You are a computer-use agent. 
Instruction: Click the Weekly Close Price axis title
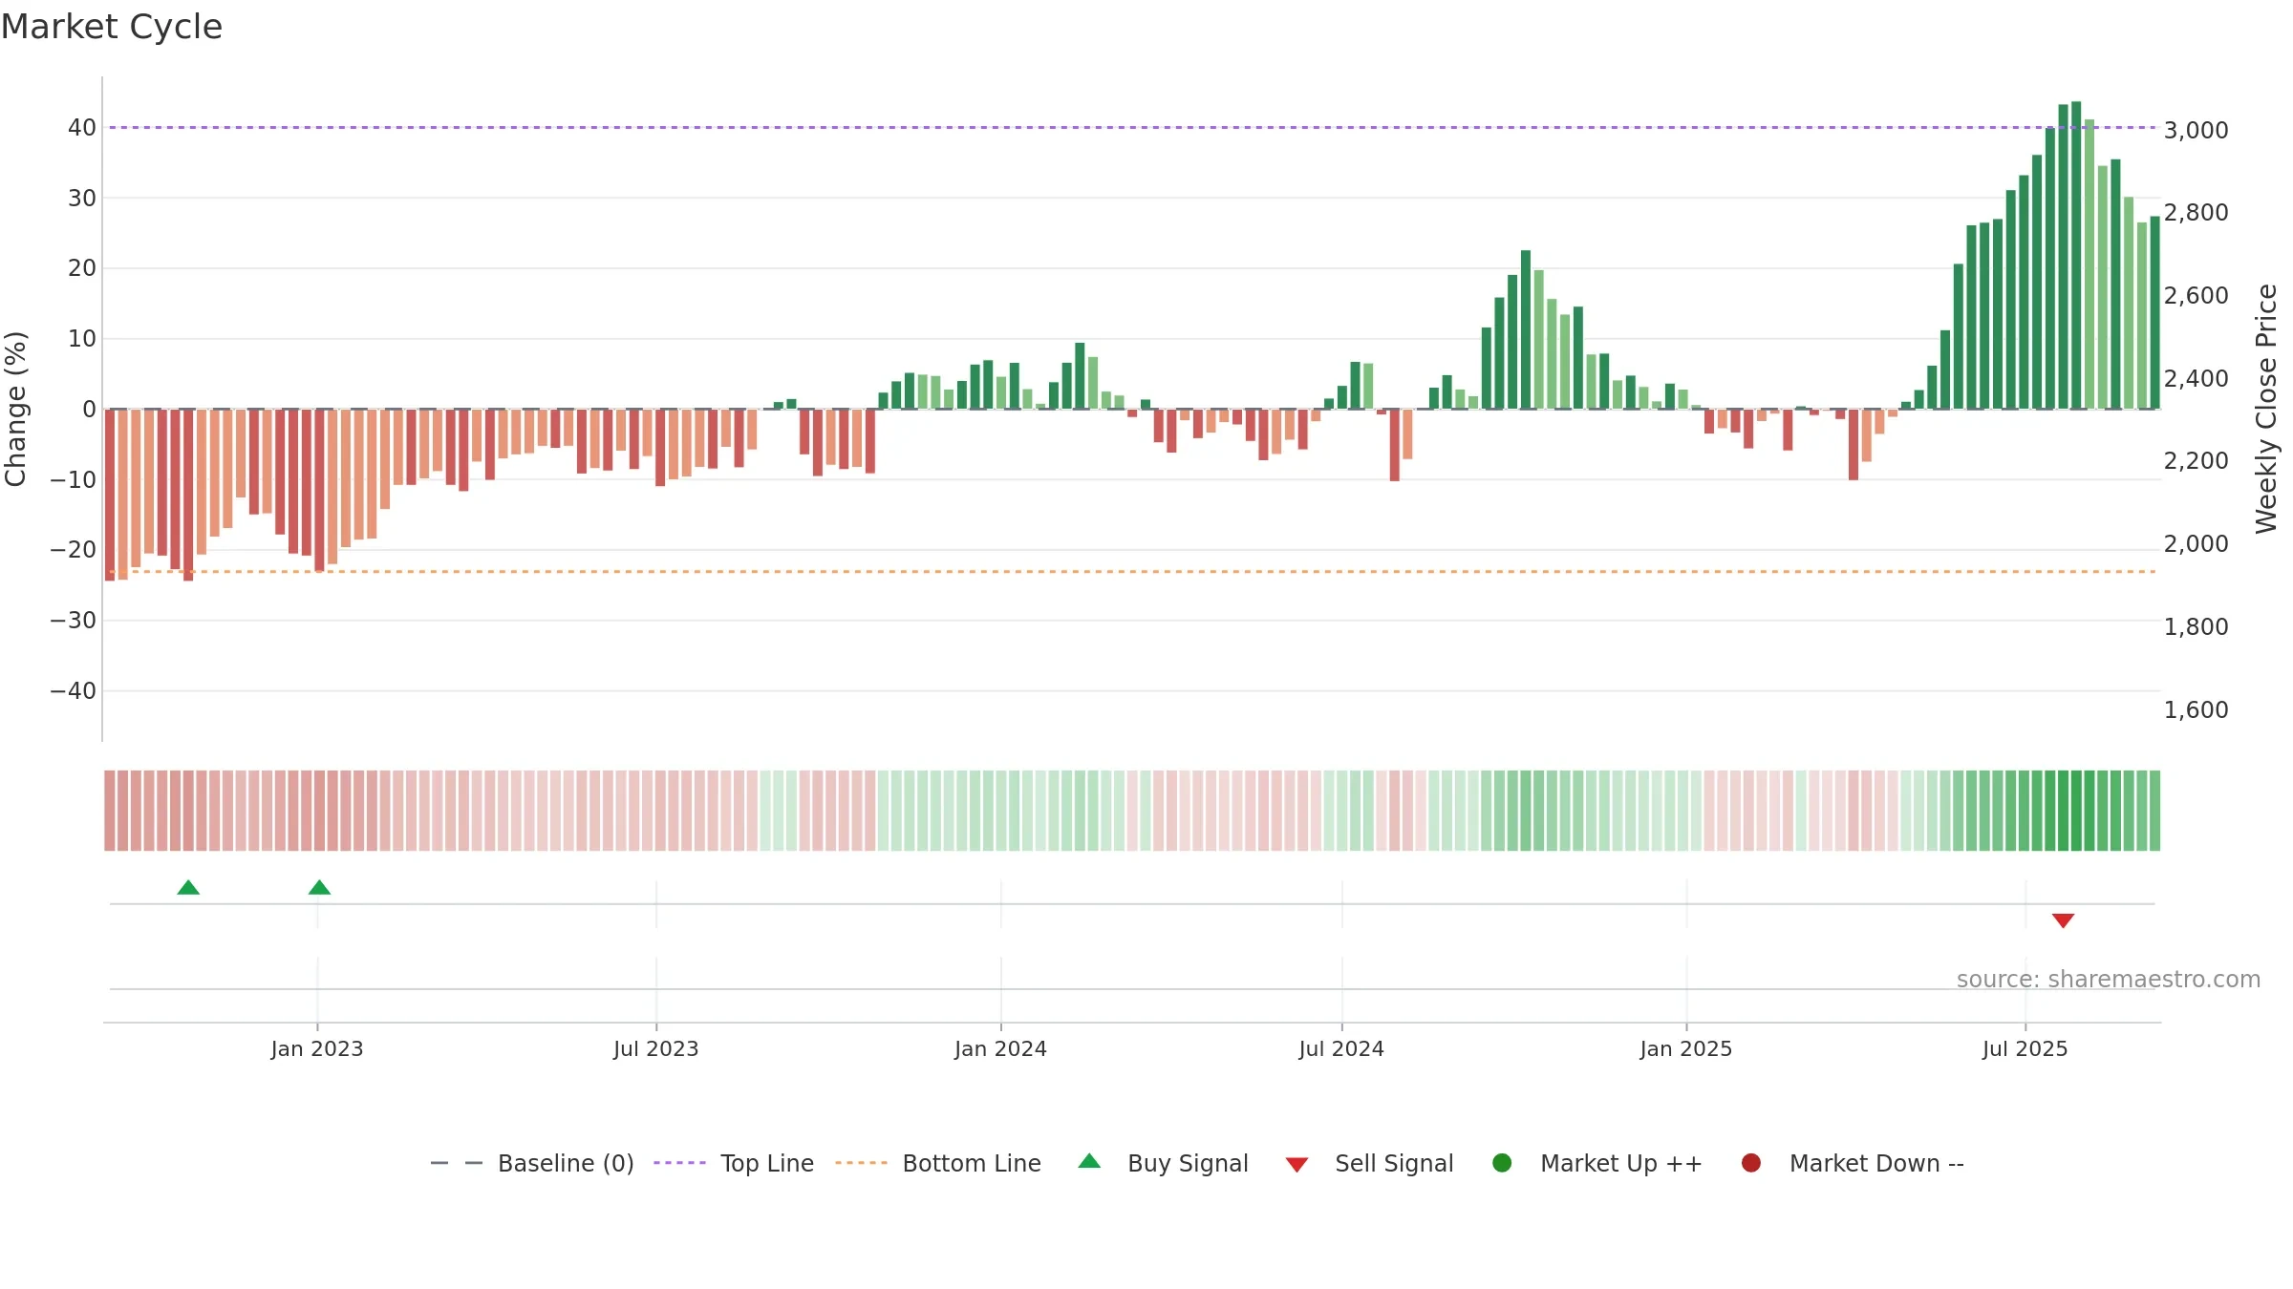click(2266, 409)
